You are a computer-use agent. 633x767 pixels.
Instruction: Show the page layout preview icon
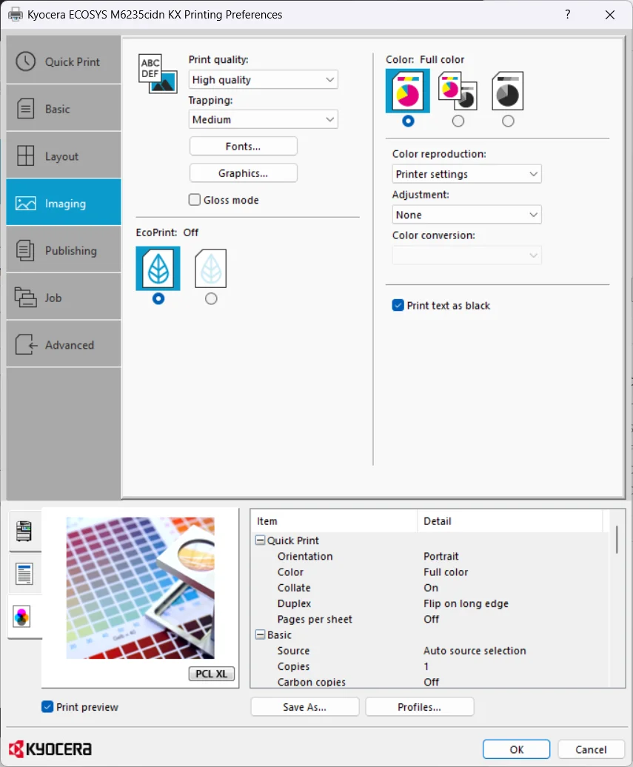tap(24, 574)
